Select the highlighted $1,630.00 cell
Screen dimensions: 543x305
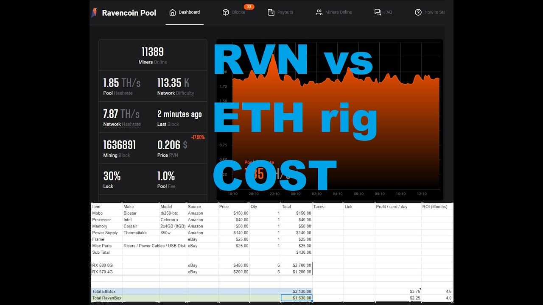coord(297,298)
